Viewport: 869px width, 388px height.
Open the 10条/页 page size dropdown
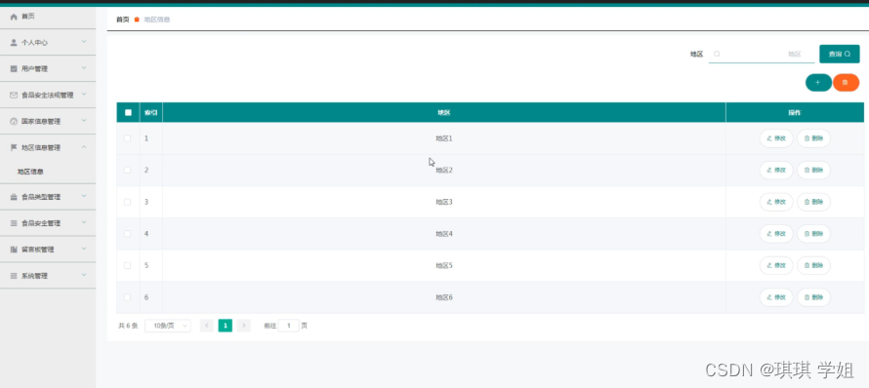pyautogui.click(x=168, y=326)
